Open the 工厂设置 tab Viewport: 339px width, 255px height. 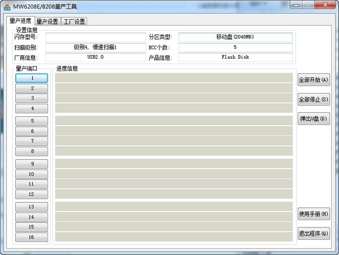click(73, 21)
